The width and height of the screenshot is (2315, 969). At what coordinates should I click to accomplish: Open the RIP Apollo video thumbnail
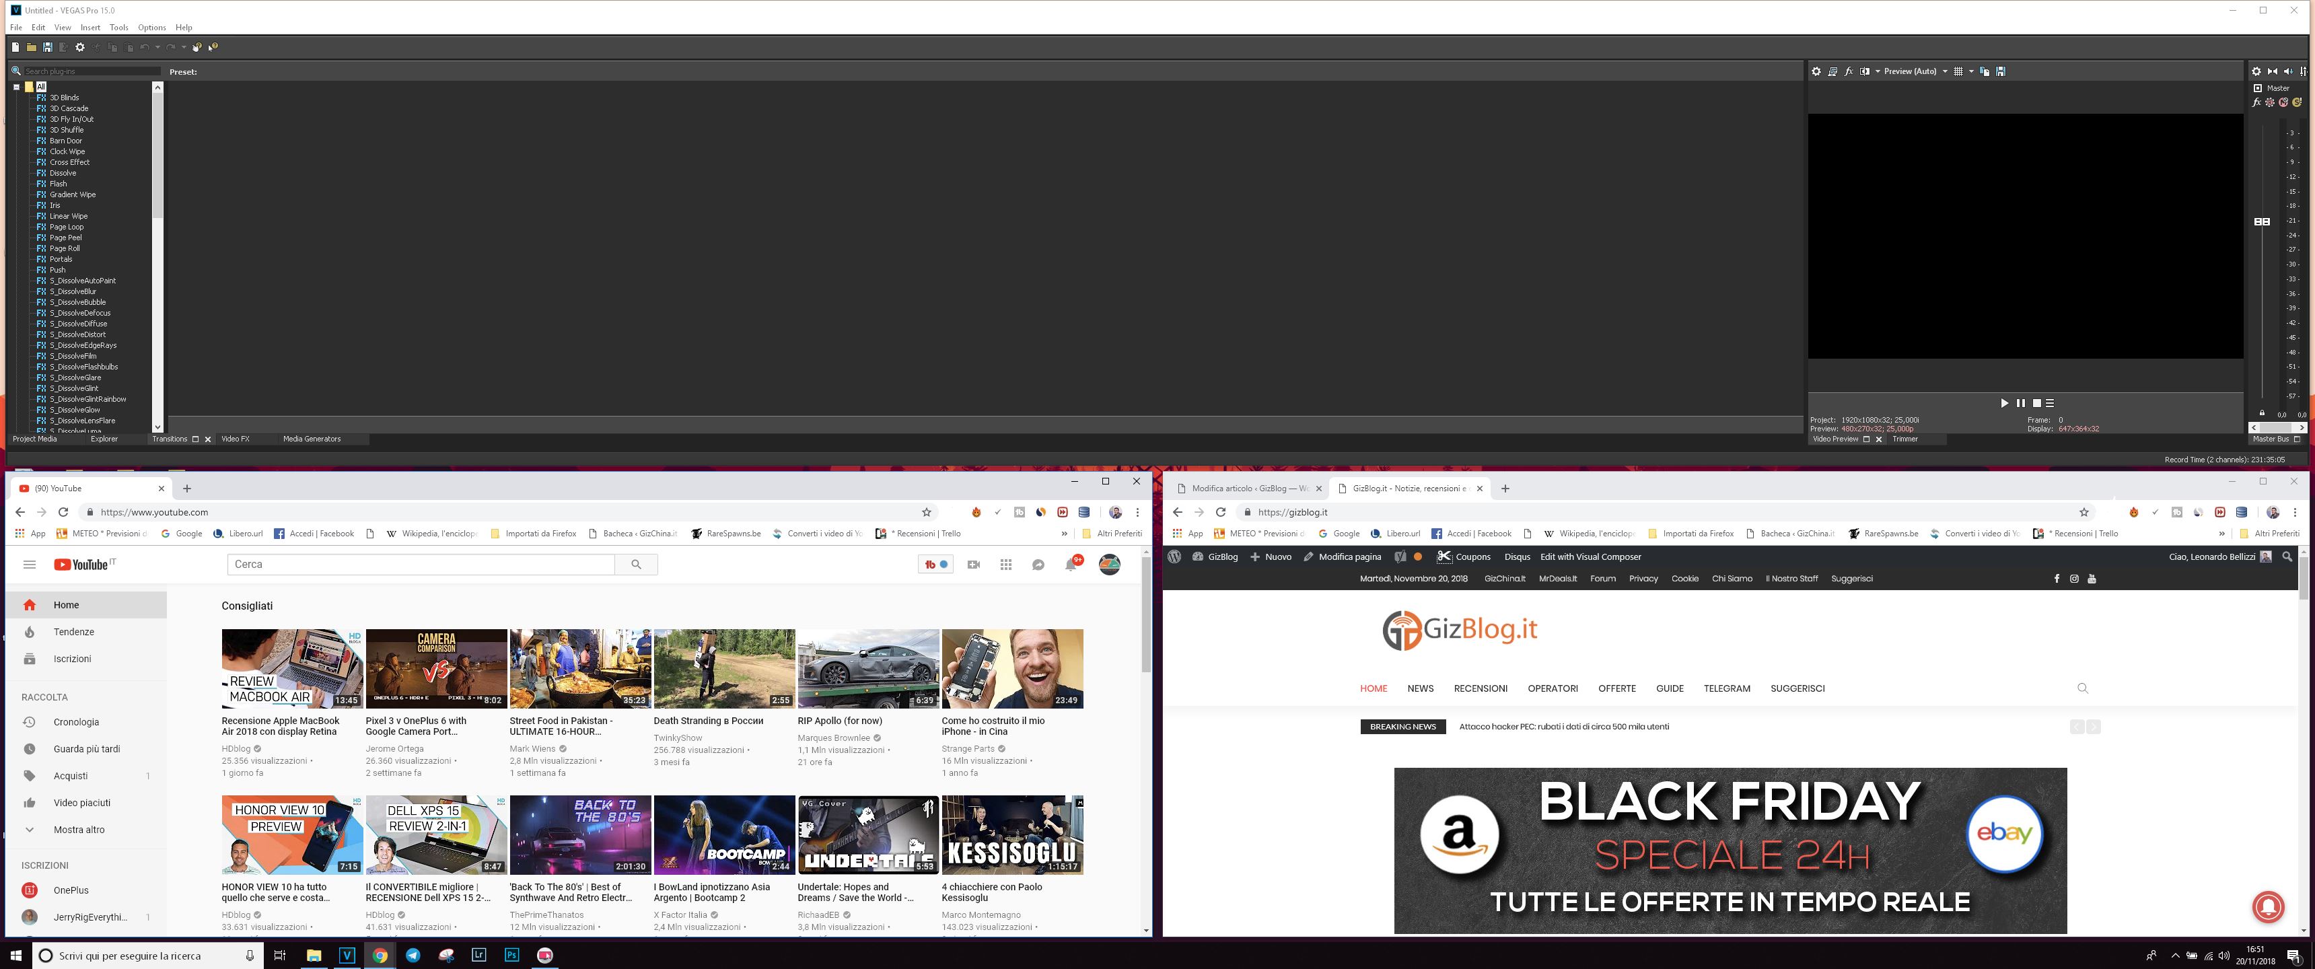868,669
